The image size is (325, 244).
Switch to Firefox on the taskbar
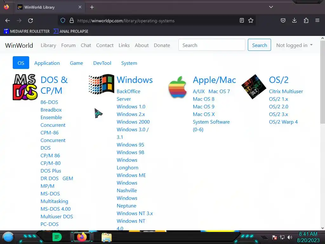click(x=82, y=237)
